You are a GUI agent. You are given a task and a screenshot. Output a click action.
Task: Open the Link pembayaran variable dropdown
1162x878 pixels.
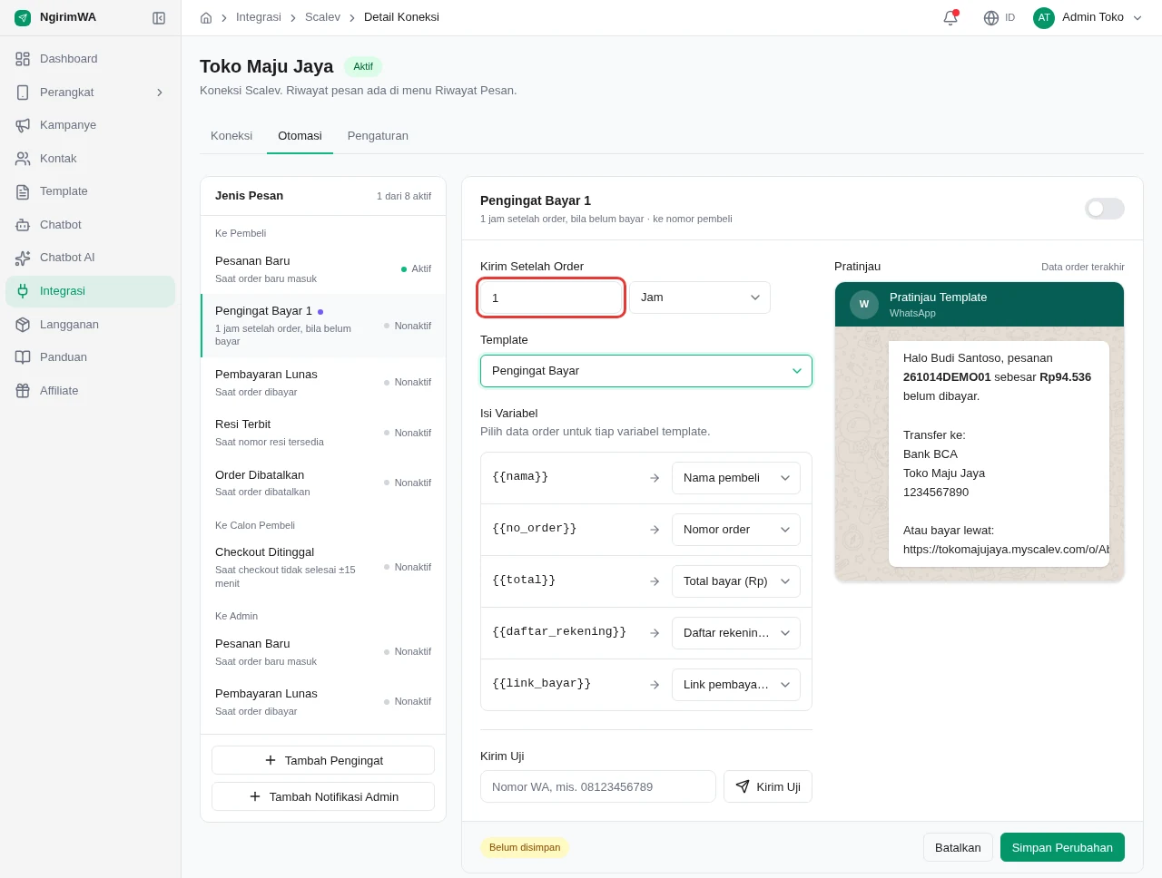click(x=736, y=685)
